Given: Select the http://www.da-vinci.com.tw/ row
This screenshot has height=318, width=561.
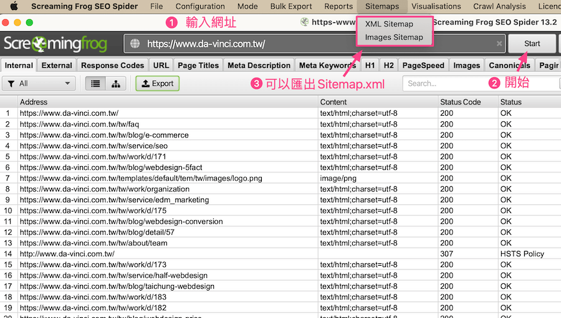Looking at the screenshot, I should point(280,254).
